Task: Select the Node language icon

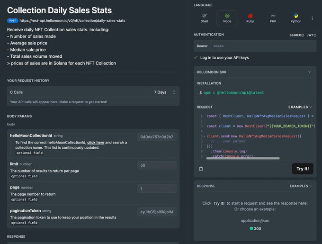Action: (227, 18)
